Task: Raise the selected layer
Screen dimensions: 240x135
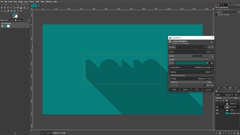Action: coord(223,133)
